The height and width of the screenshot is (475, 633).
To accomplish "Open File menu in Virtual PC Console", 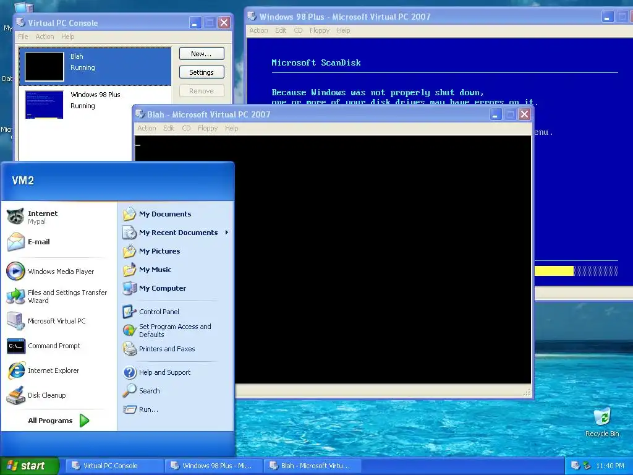I will [x=23, y=36].
